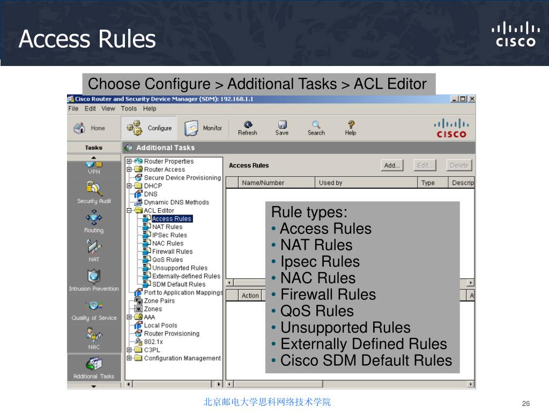This screenshot has width=549, height=412.
Task: Select NAC Rules tree item
Action: point(168,243)
